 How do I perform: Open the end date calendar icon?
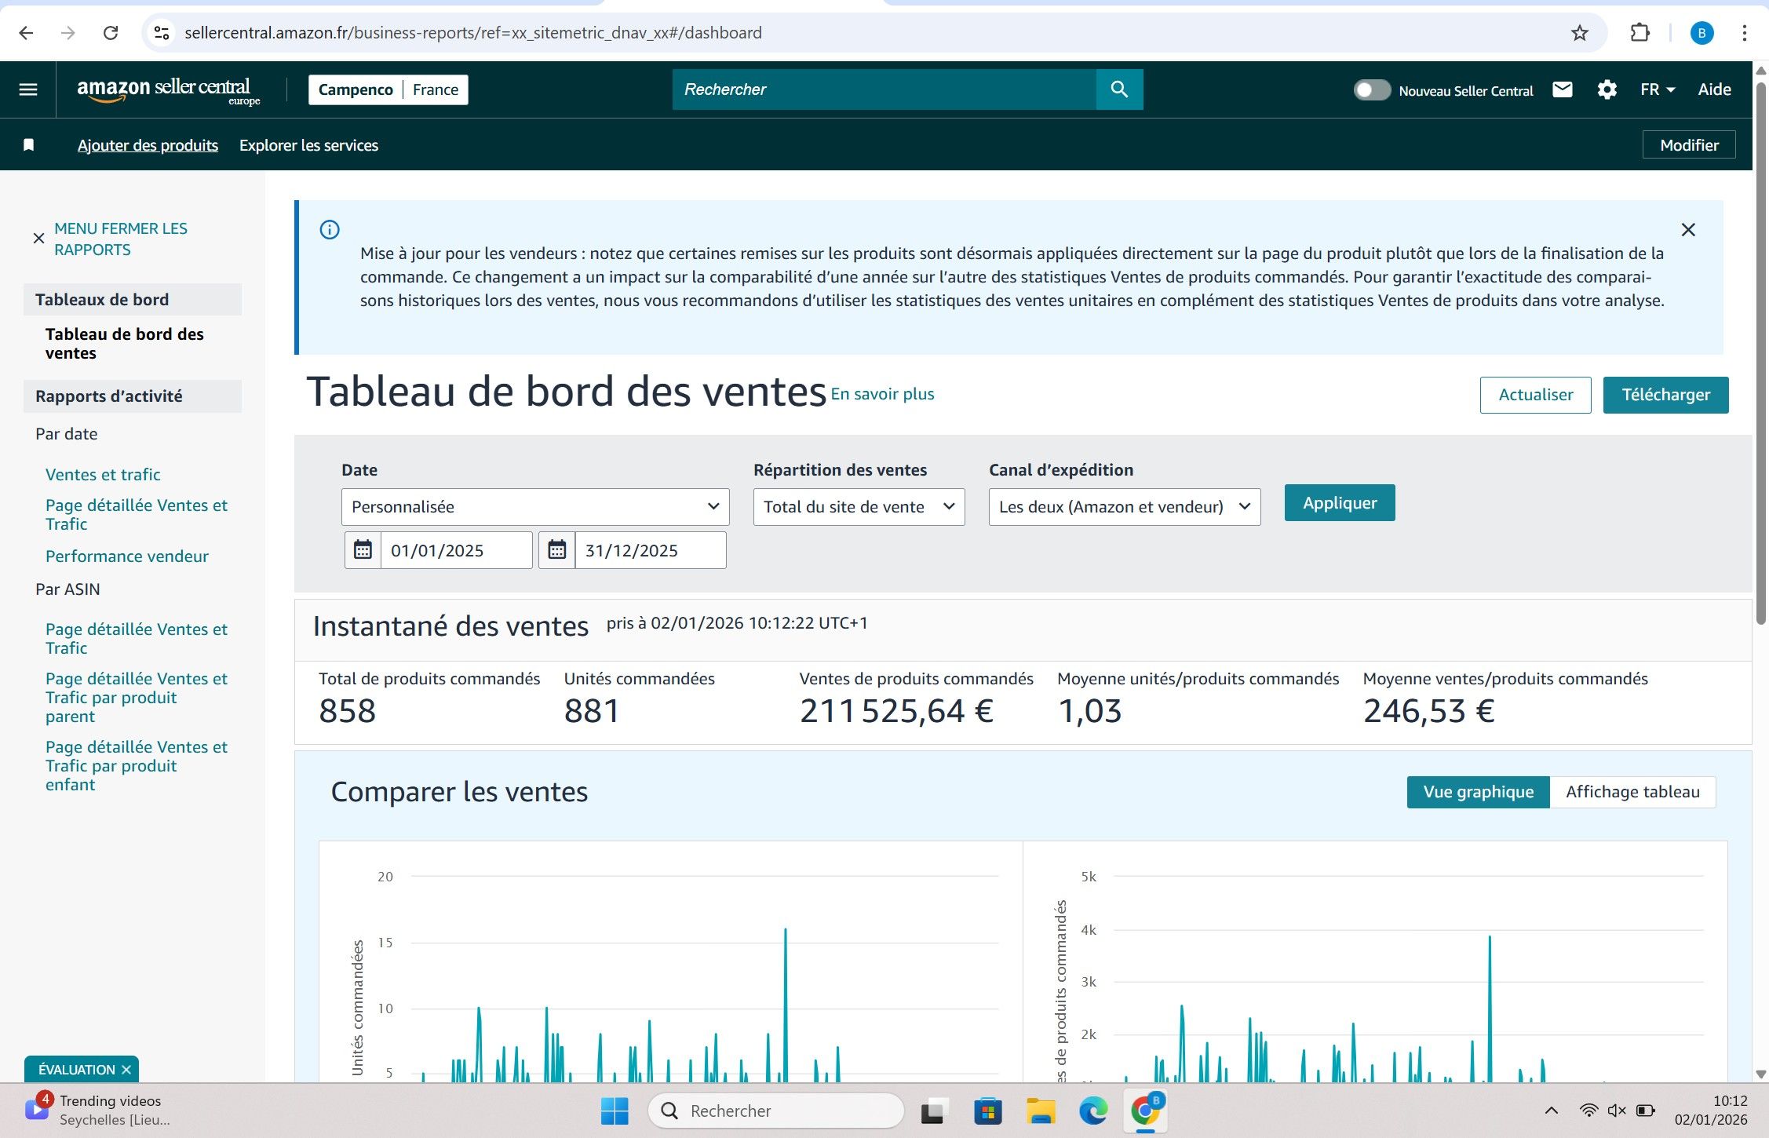point(556,550)
